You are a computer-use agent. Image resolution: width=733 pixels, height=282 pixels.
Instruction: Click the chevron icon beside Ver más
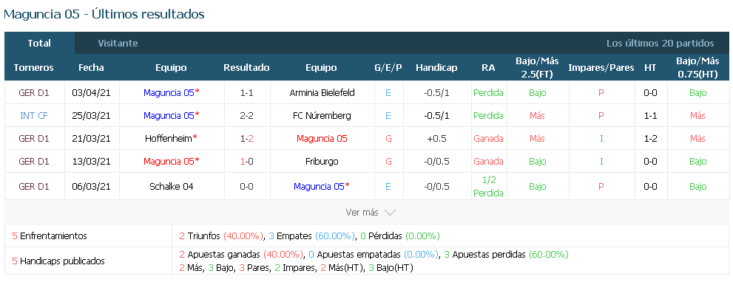[x=390, y=213]
